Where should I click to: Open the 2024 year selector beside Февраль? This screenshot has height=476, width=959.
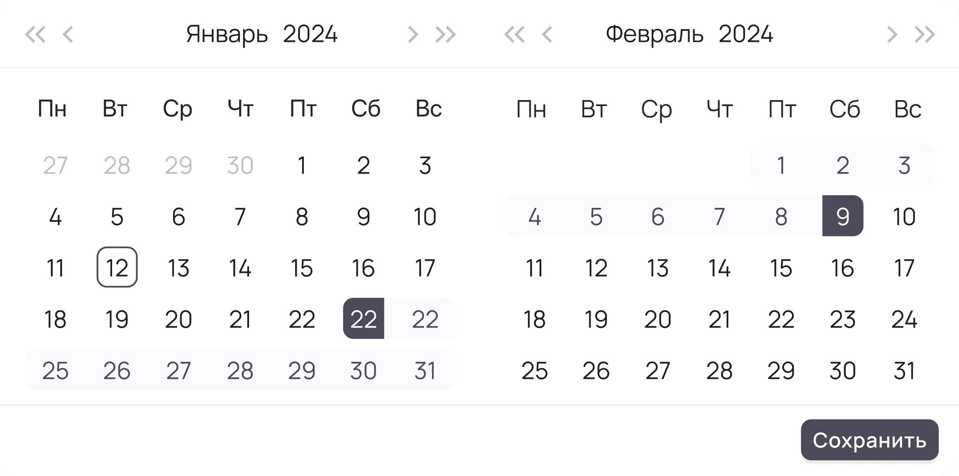pyautogui.click(x=746, y=35)
